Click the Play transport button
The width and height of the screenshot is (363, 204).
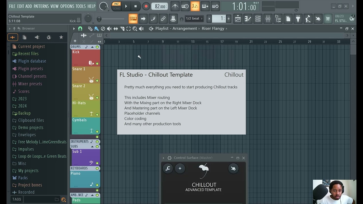tap(126, 6)
